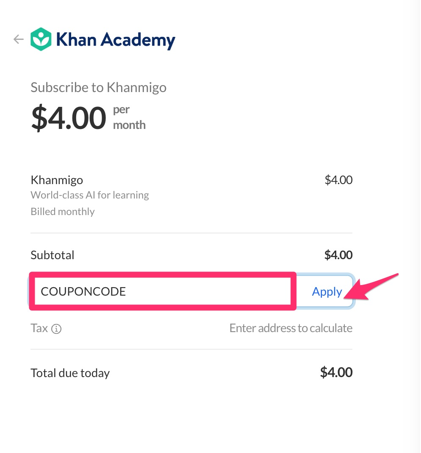
Task: Click the Subtotal $4.00 amount
Action: click(x=338, y=255)
